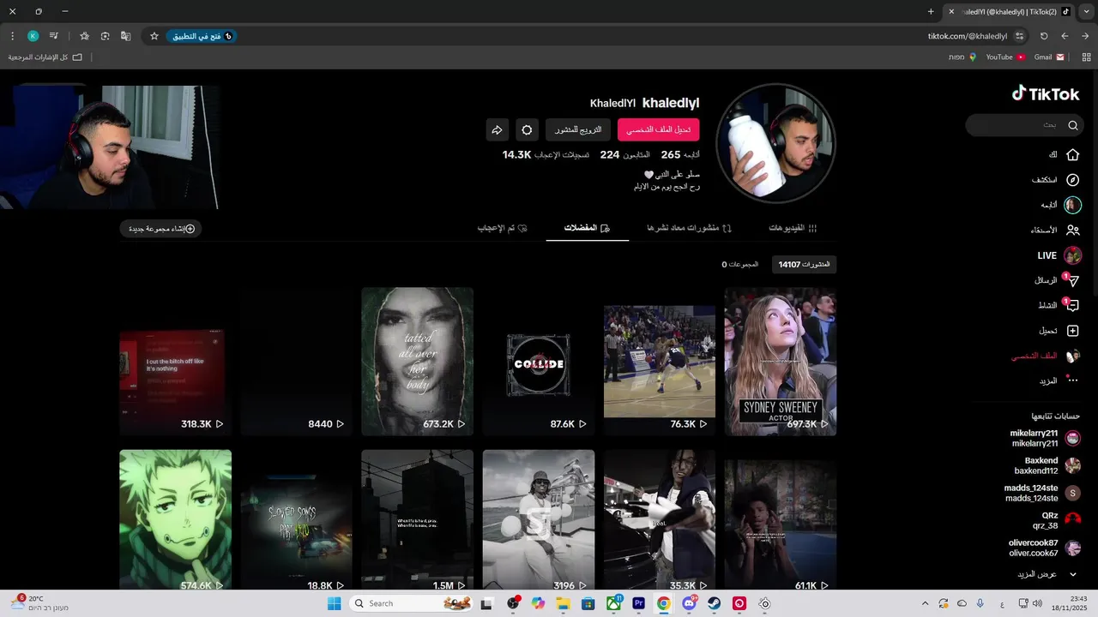Open the Activity inbox icon
This screenshot has width=1098, height=617.
pos(1072,305)
